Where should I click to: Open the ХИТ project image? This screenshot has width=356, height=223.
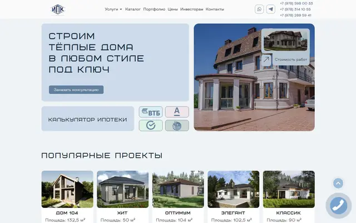click(x=122, y=190)
